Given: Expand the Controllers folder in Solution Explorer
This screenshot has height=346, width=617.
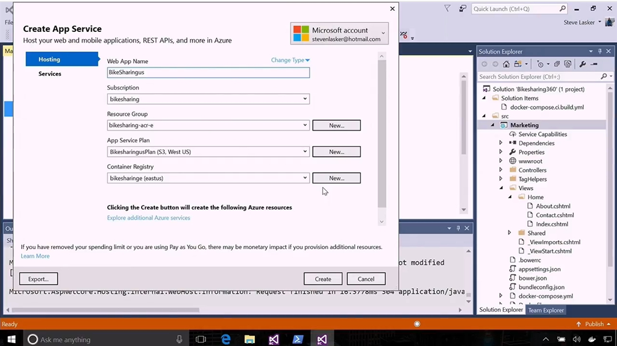Looking at the screenshot, I should click(501, 170).
